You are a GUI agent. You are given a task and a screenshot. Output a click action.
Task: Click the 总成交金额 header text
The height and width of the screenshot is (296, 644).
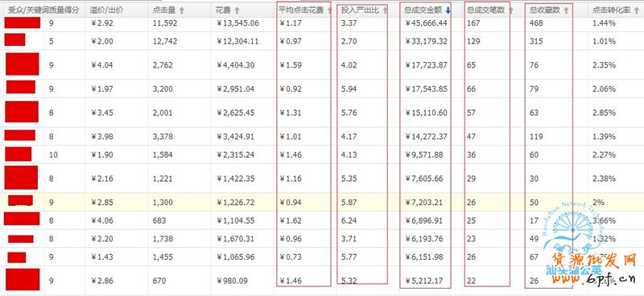click(424, 10)
